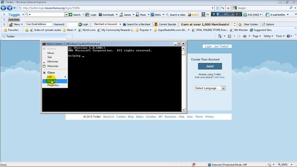Open the Blog footer link
Screen dimensions: 297x167
click(131, 116)
